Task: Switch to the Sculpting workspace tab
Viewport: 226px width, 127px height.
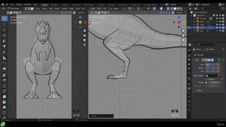Action: pyautogui.click(x=65, y=5)
